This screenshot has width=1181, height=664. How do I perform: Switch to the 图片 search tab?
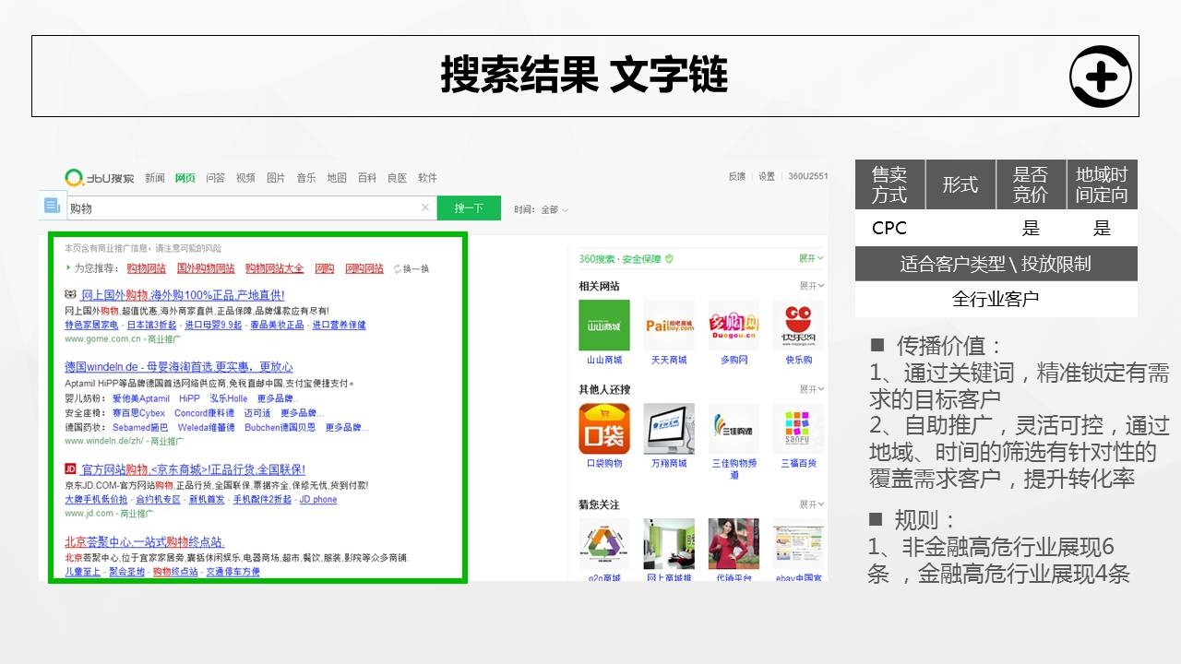(276, 178)
